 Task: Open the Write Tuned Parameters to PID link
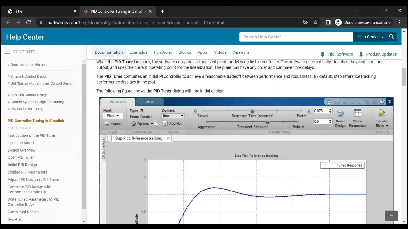(33, 202)
